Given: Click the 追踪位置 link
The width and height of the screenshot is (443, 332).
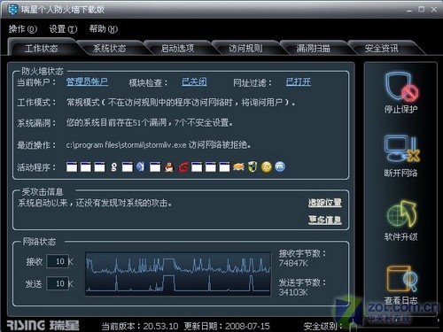Looking at the screenshot, I should point(325,203).
